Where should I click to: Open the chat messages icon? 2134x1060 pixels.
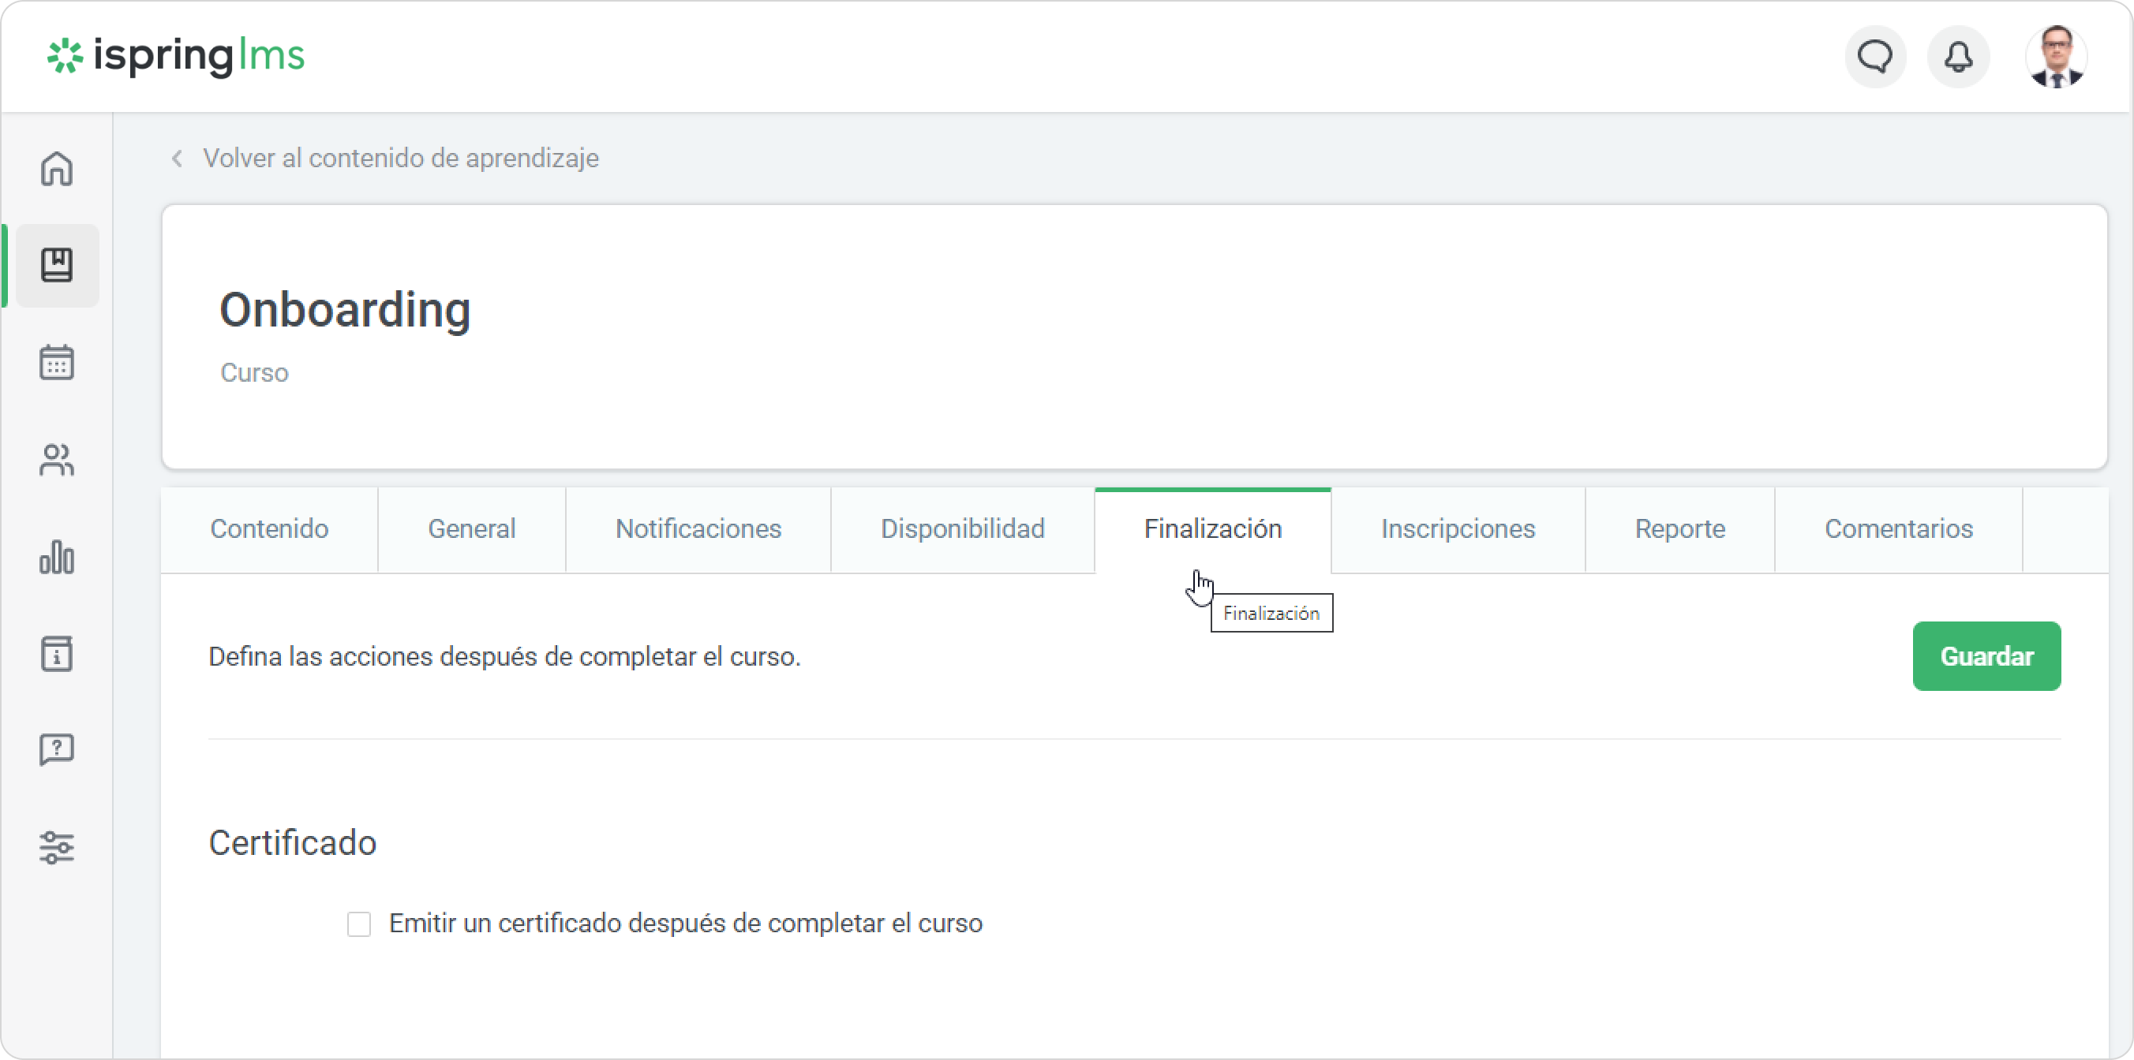point(1874,56)
